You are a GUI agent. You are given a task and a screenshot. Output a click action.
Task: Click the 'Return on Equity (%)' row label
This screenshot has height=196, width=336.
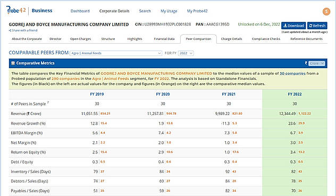pyautogui.click(x=28, y=152)
